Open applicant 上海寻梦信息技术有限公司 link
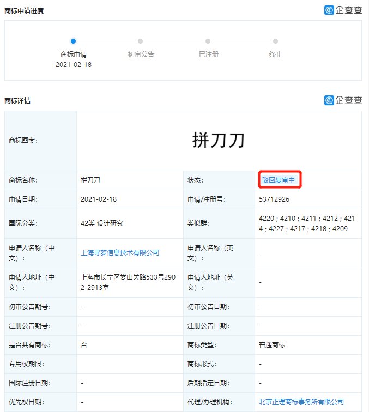The height and width of the screenshot is (412, 369). 120,252
